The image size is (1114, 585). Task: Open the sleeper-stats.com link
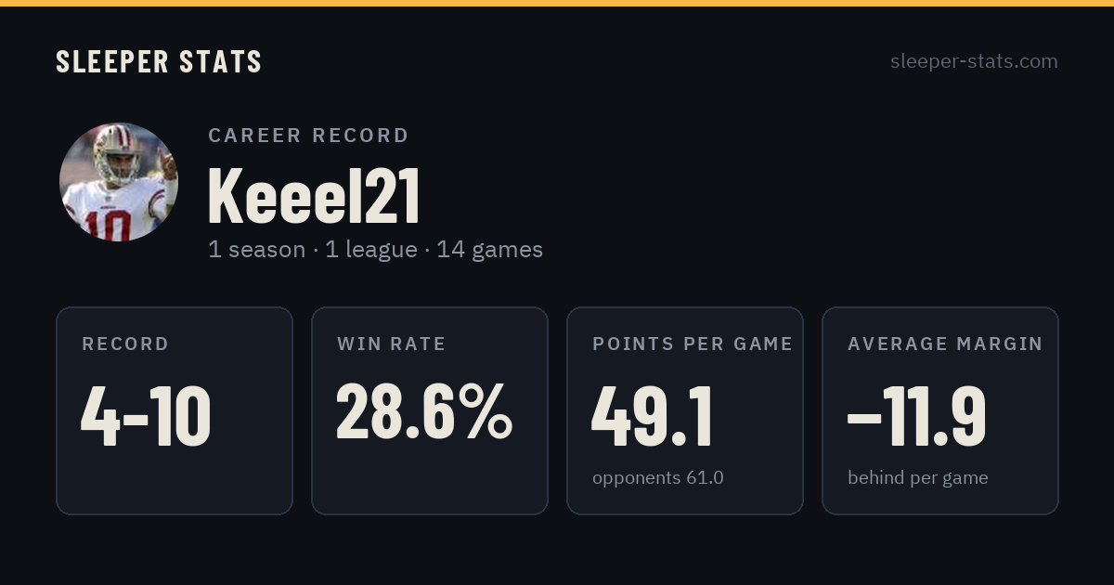974,61
